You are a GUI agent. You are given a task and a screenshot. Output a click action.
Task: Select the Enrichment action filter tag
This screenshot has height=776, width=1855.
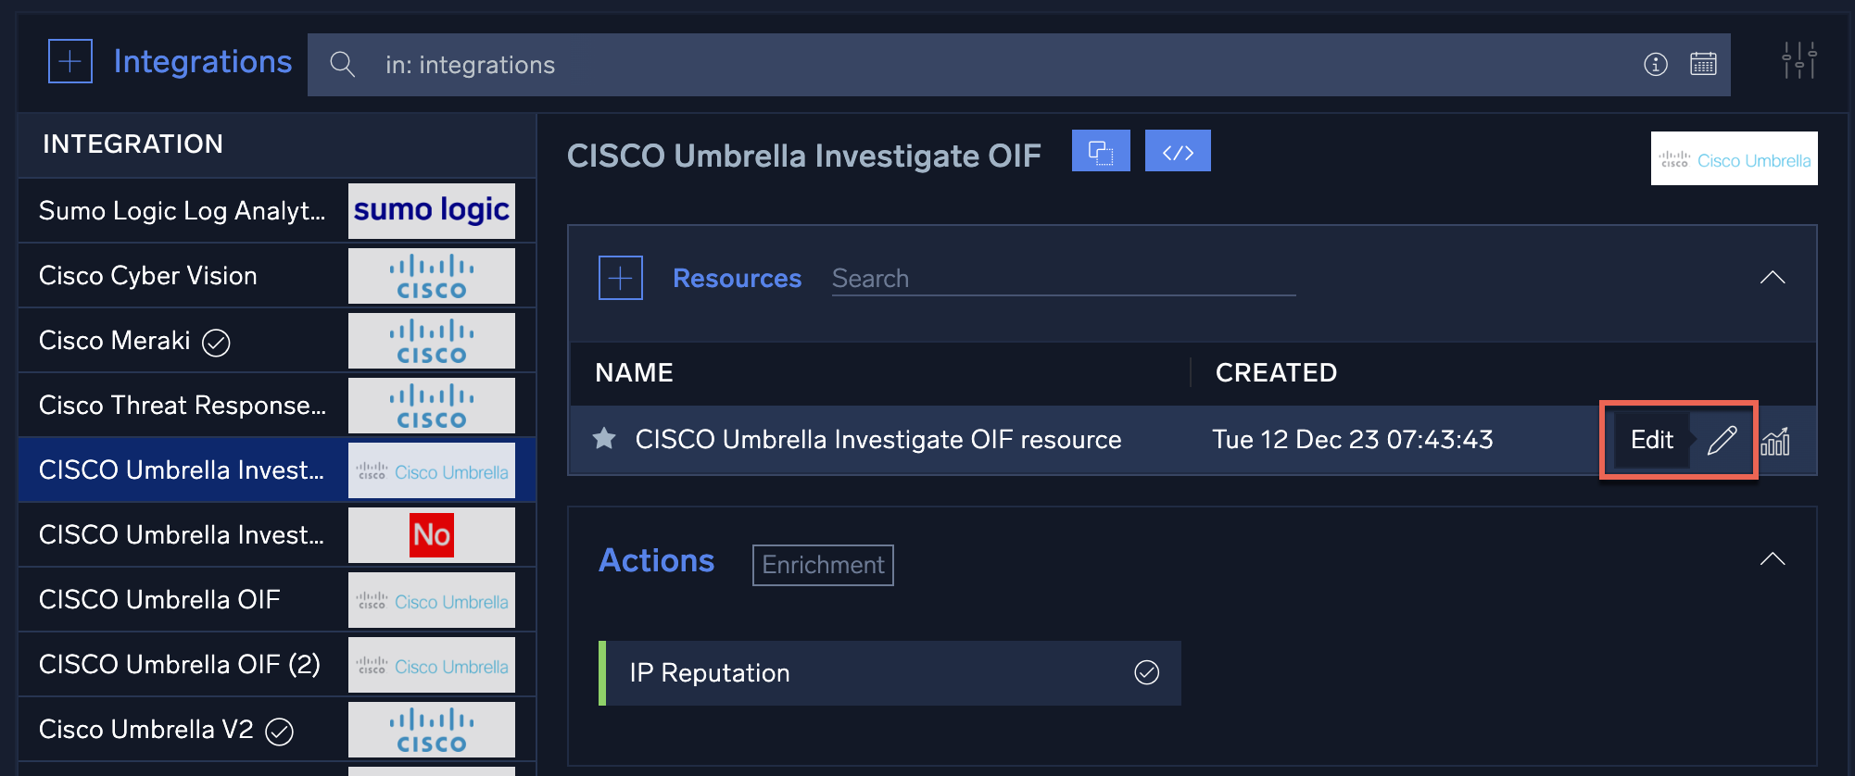pyautogui.click(x=823, y=565)
